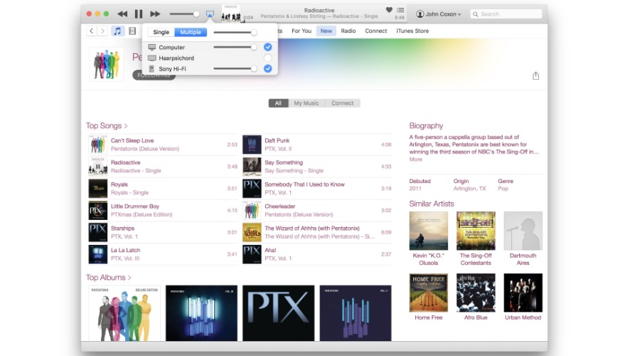Play the Starships song
Screen dimensions: 640x356
163,232
